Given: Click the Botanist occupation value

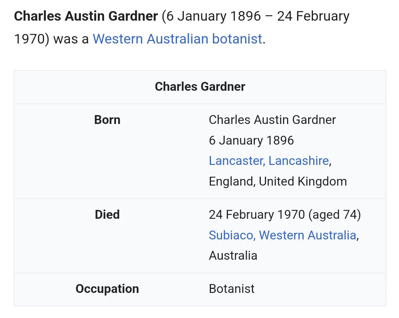Looking at the screenshot, I should 232,289.
